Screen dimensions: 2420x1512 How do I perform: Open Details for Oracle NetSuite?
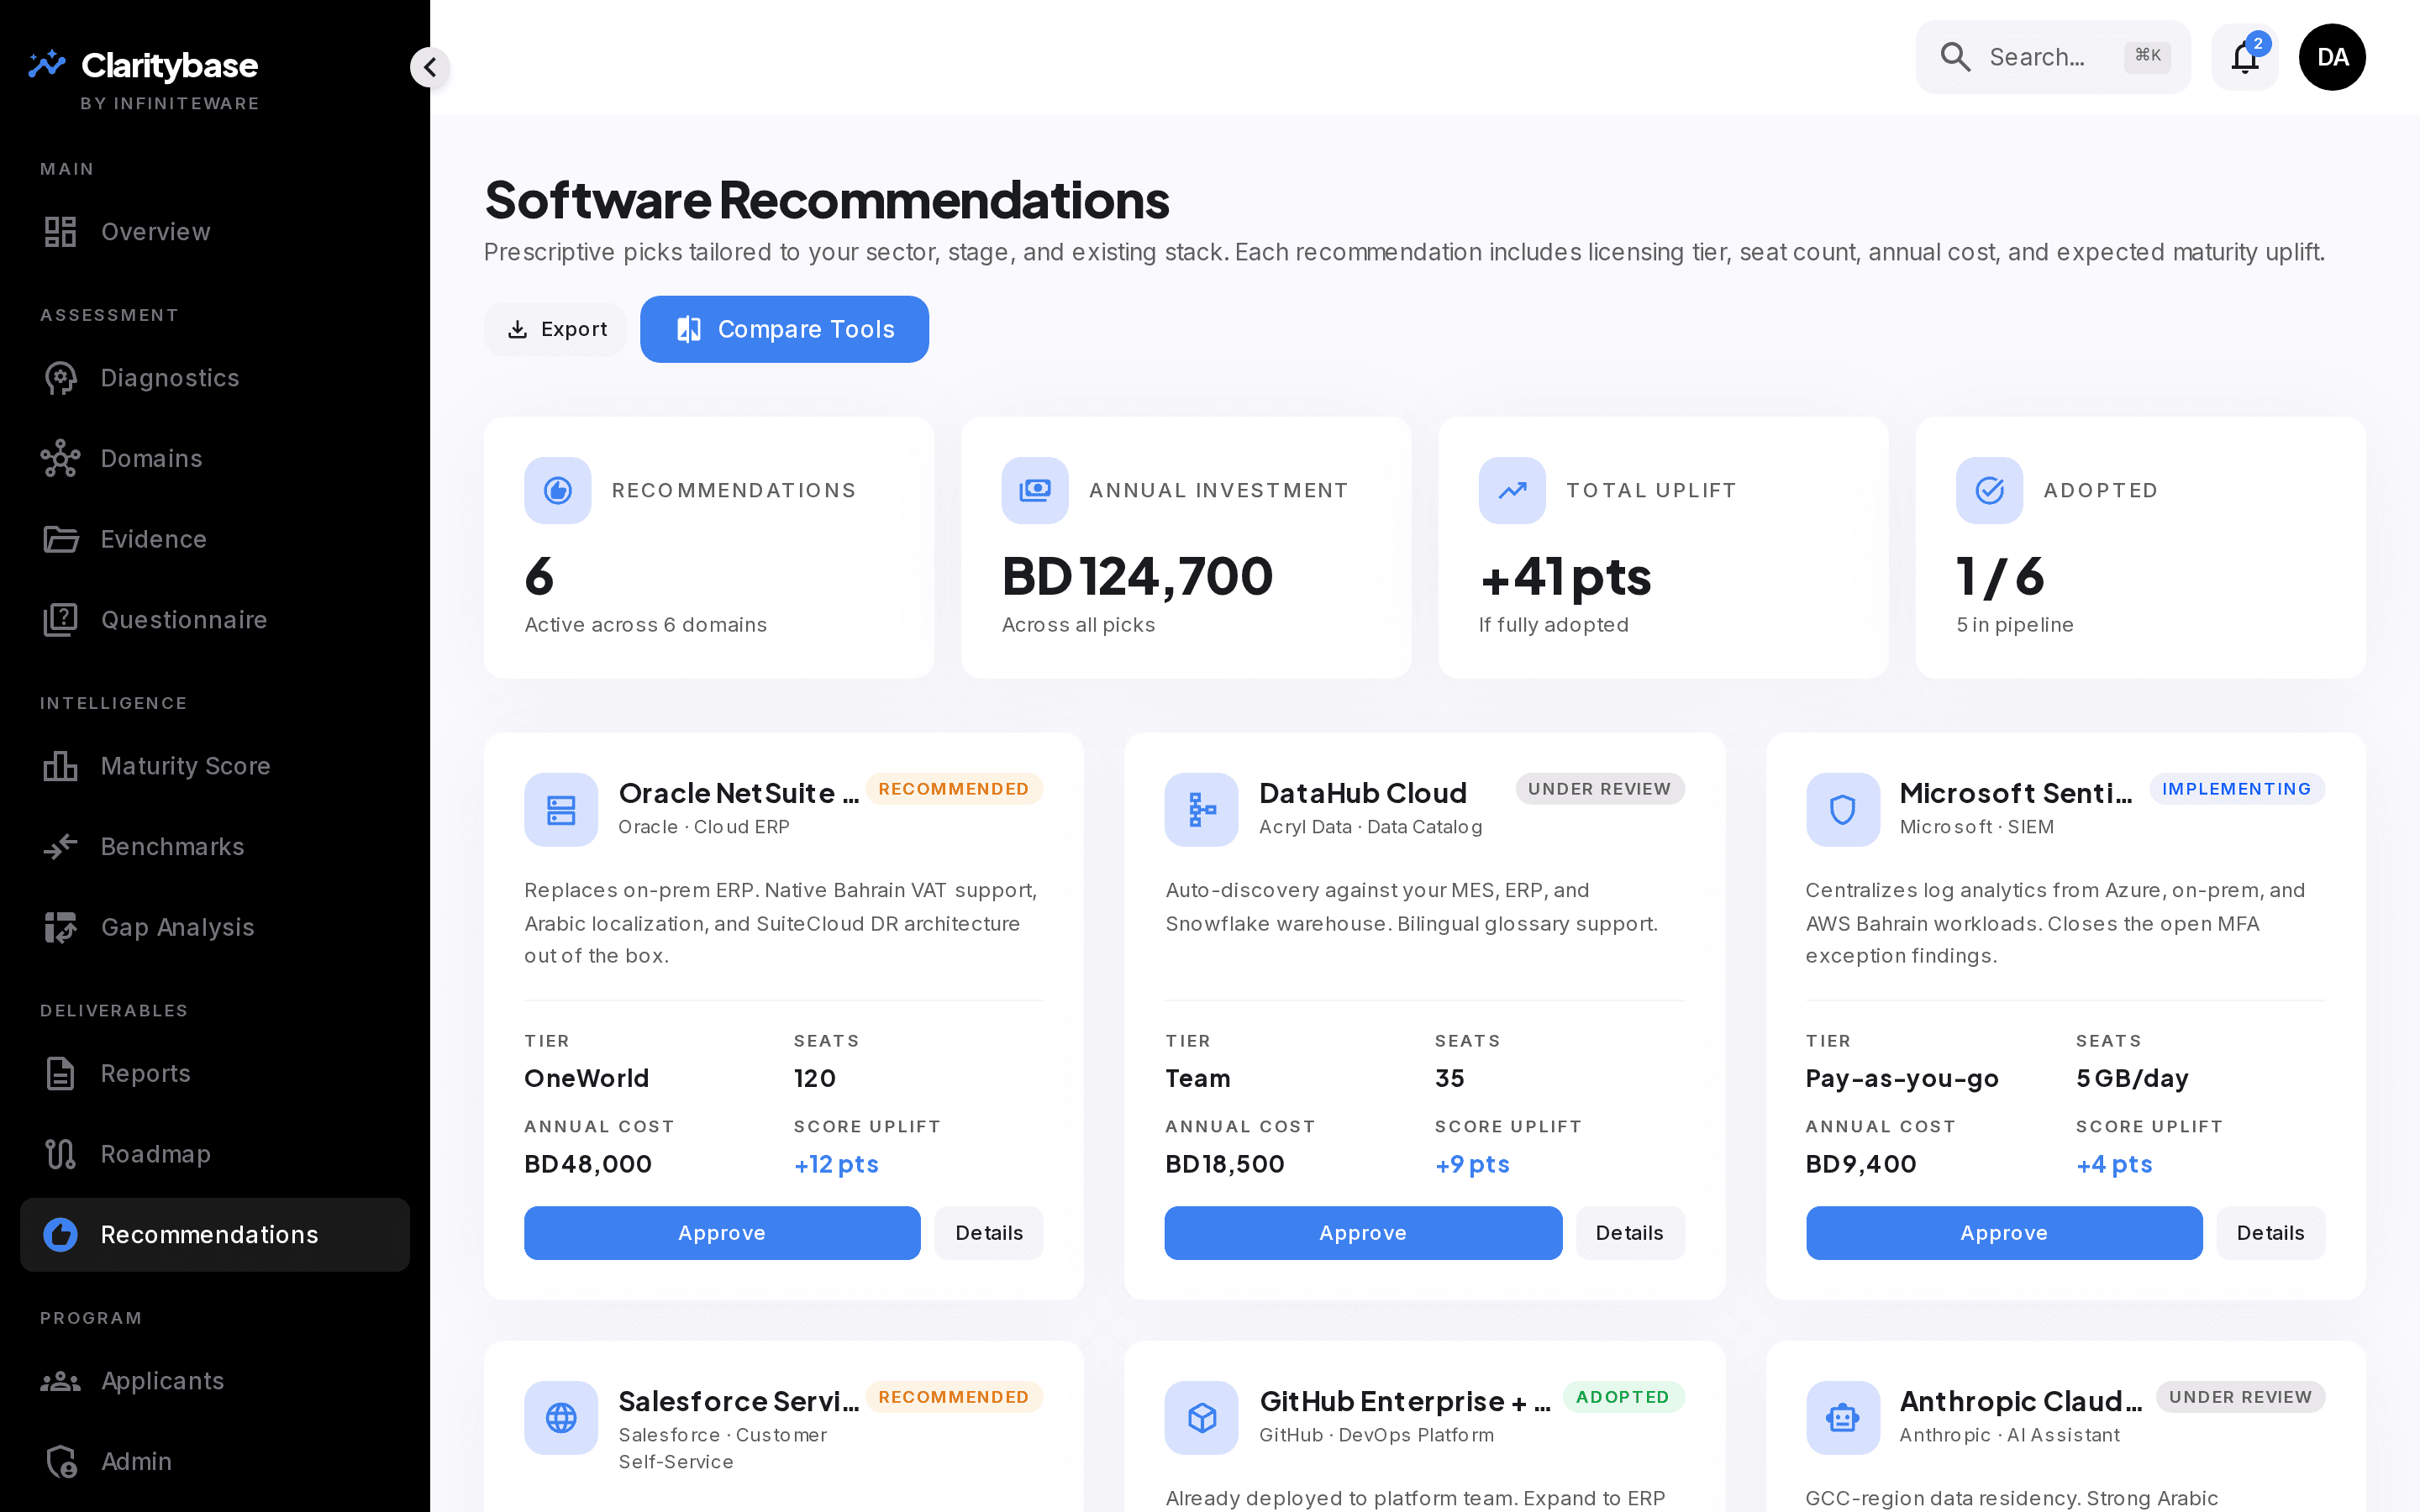click(989, 1233)
